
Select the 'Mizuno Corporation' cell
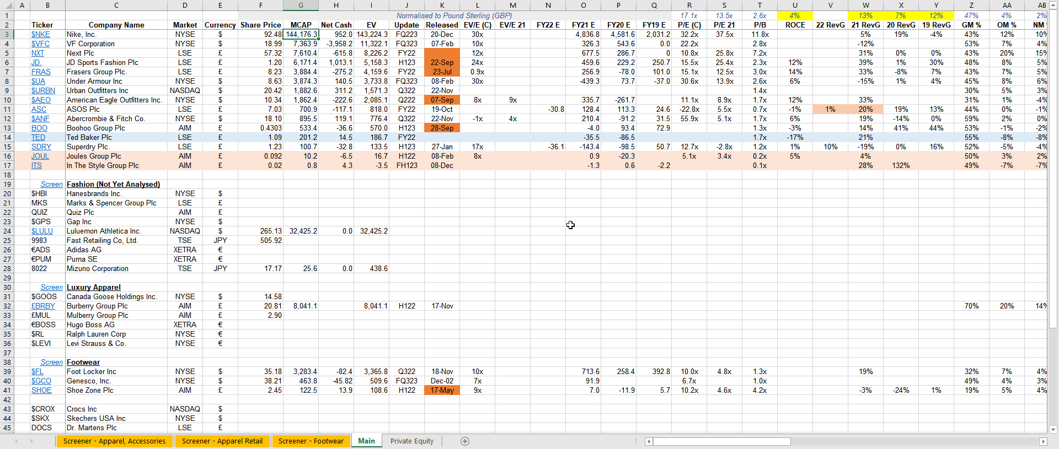pyautogui.click(x=116, y=269)
